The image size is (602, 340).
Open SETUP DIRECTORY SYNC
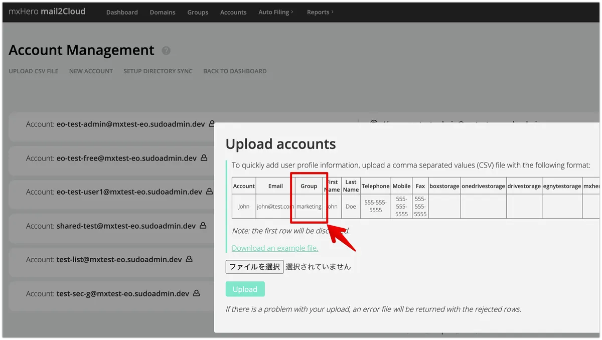(x=158, y=71)
